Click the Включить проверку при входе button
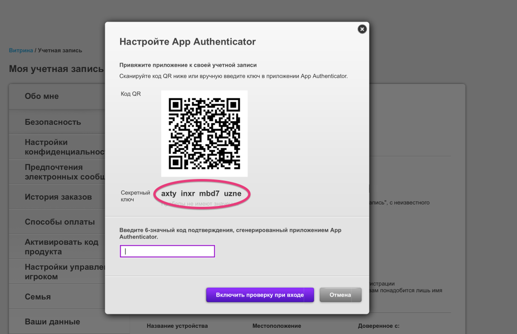517x334 pixels. tap(260, 295)
